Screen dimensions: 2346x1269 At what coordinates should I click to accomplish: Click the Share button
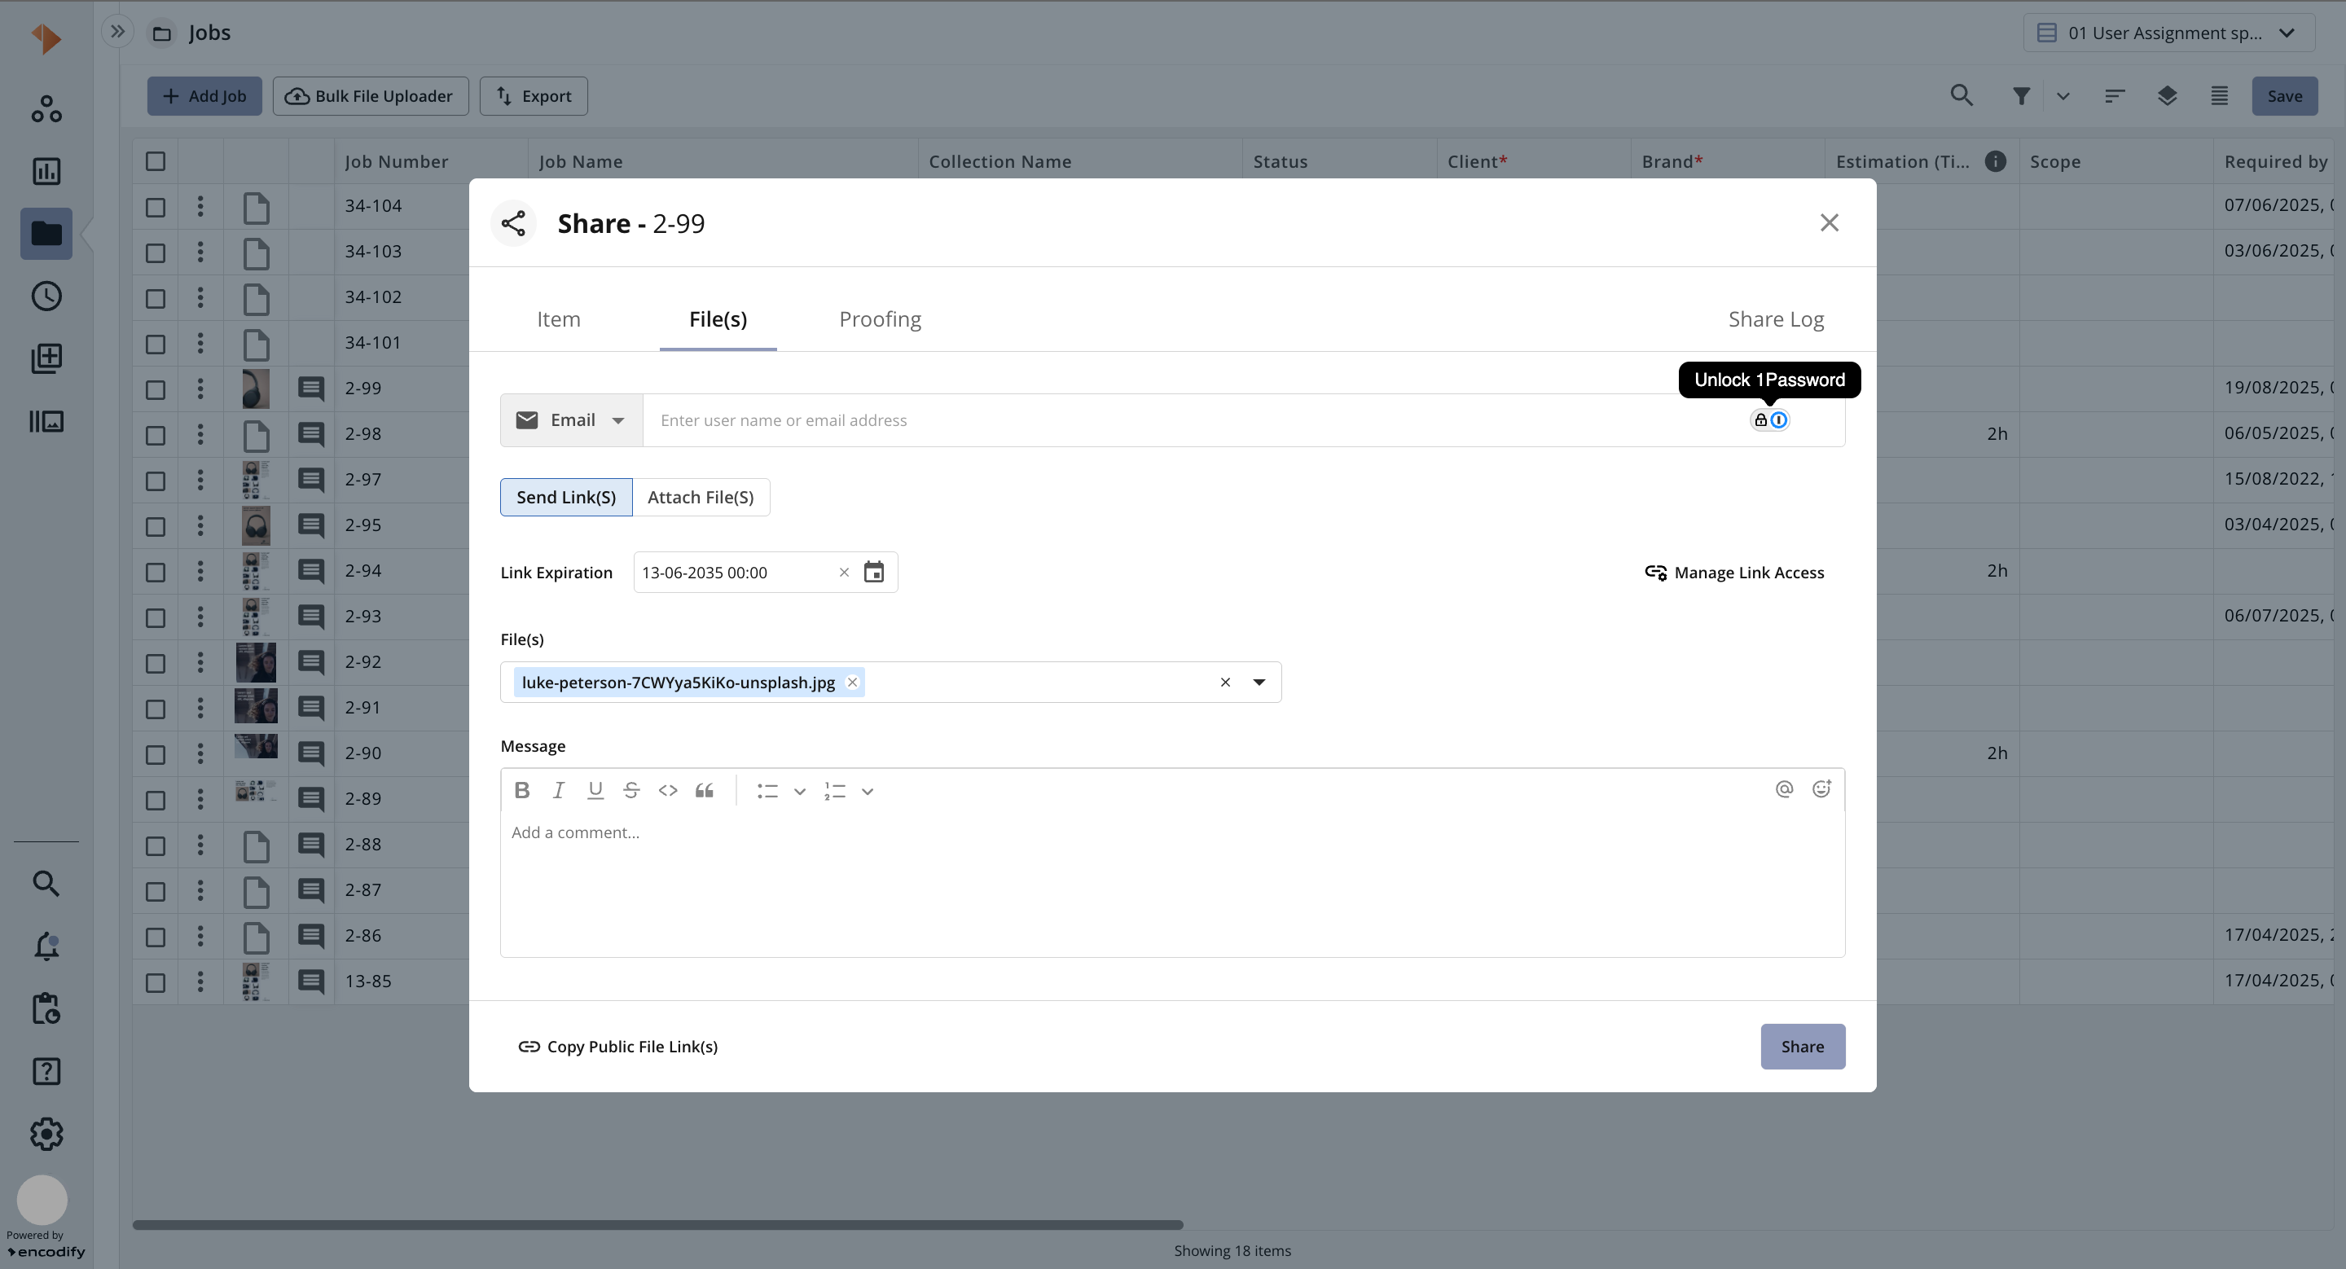pos(1803,1047)
